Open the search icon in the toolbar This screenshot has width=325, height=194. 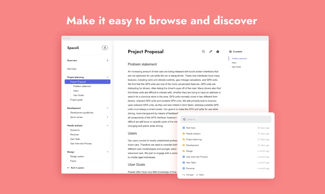203,51
